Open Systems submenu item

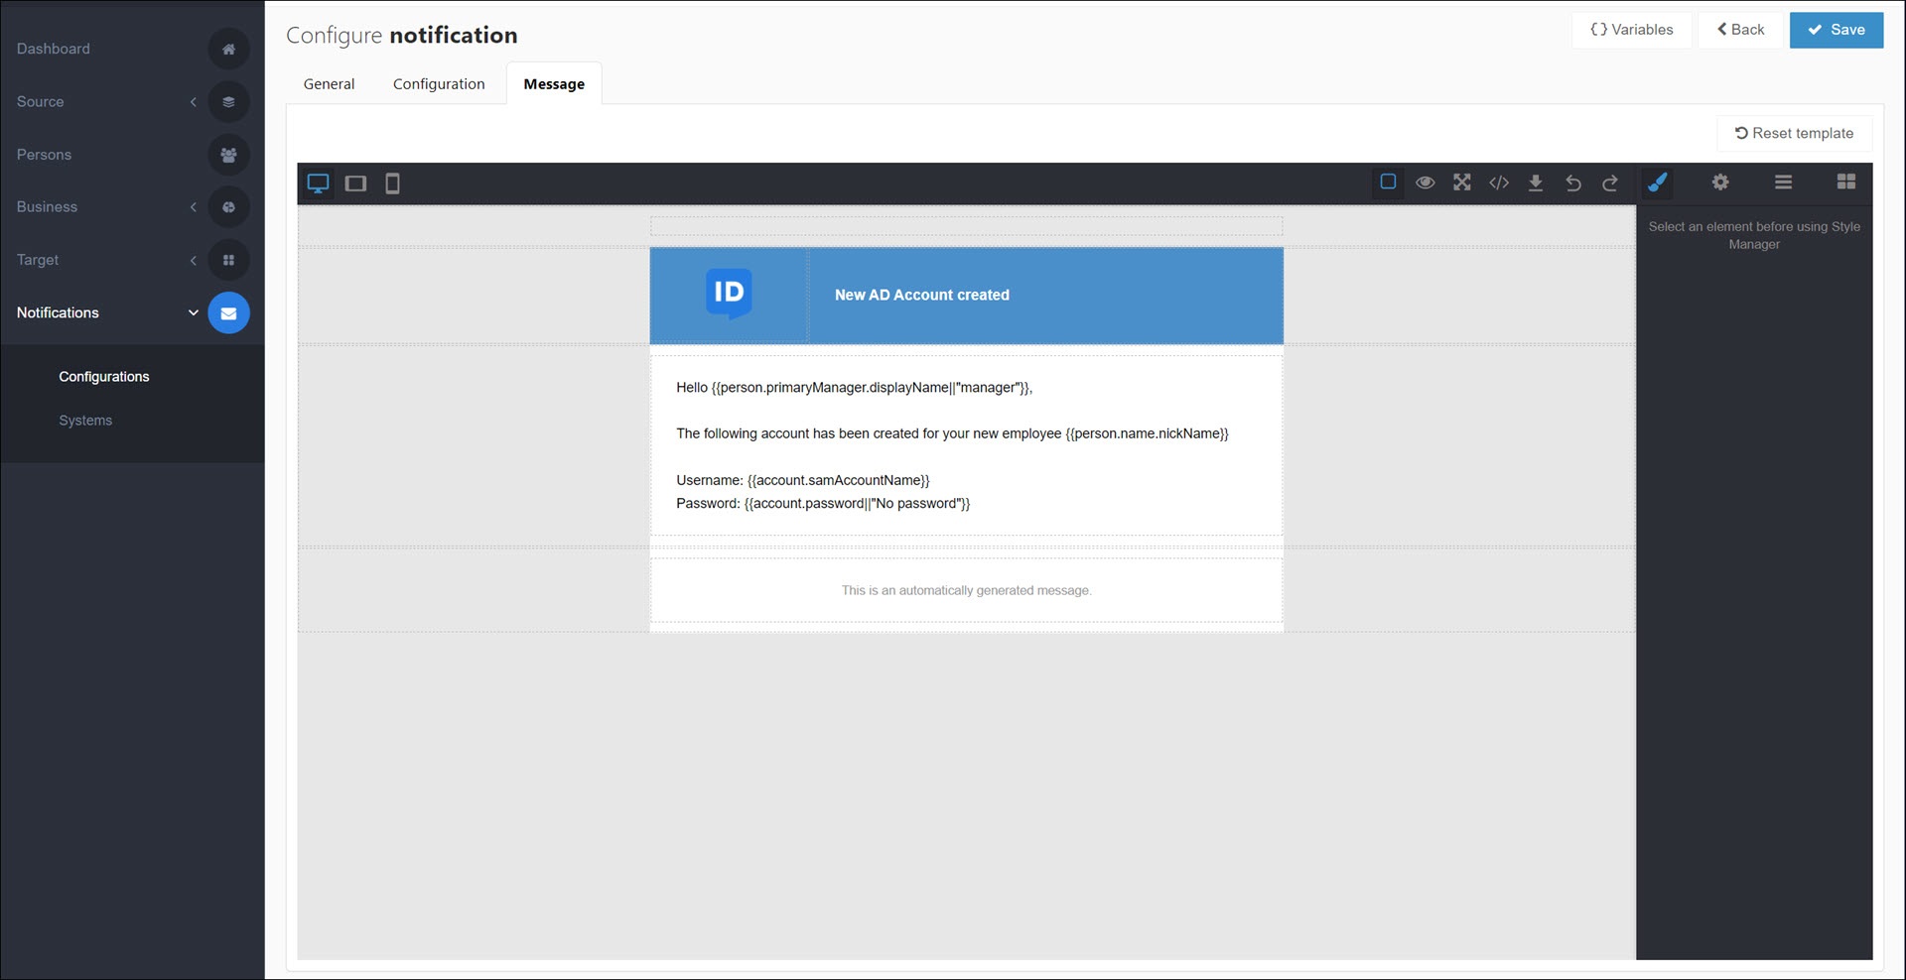85,421
